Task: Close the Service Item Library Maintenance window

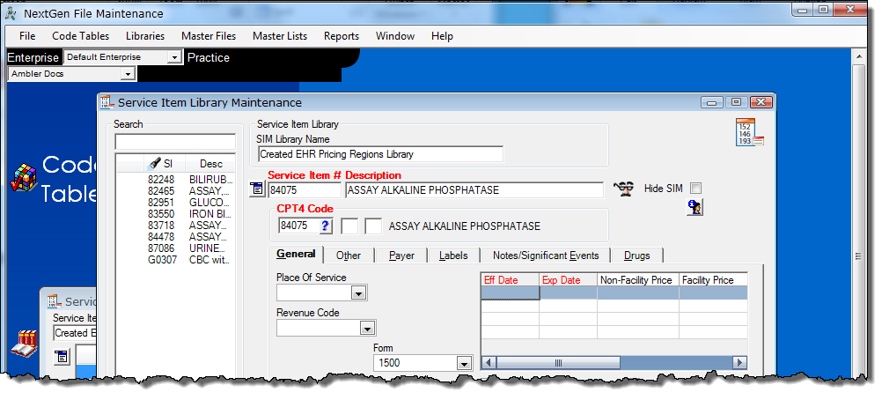Action: tap(761, 102)
